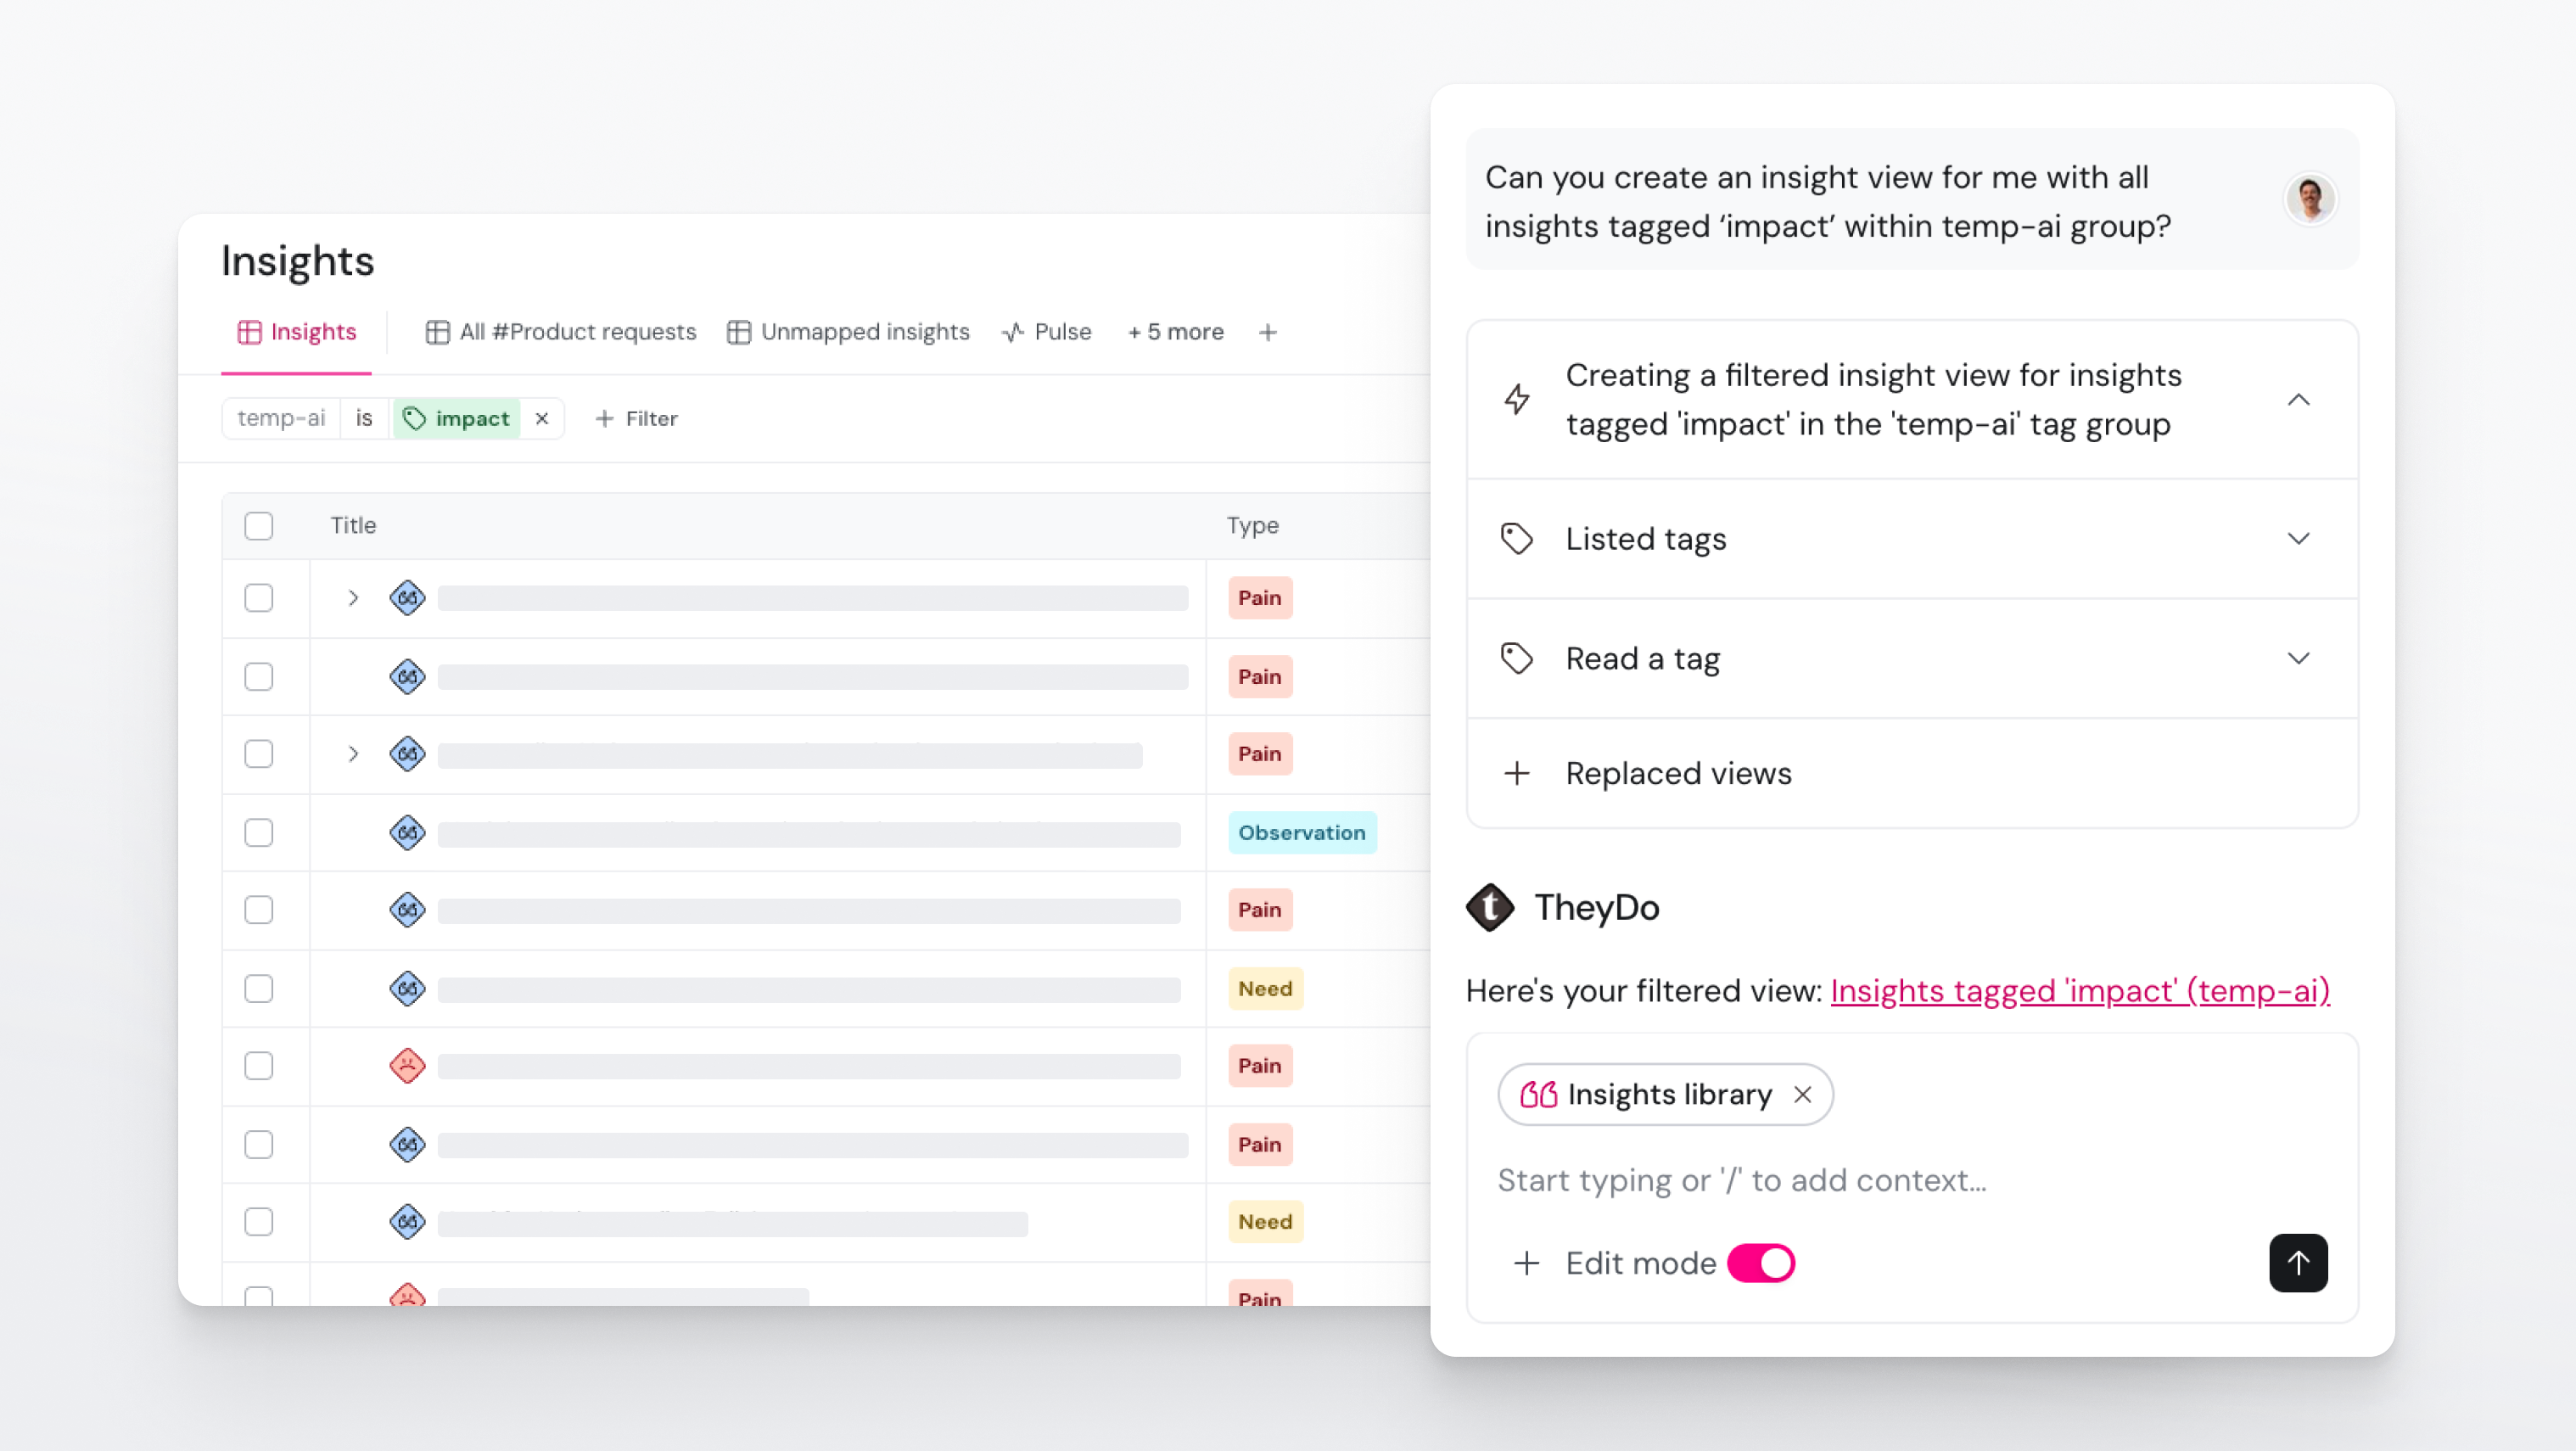2576x1451 pixels.
Task: Remove the impact filter with its X
Action: (542, 419)
